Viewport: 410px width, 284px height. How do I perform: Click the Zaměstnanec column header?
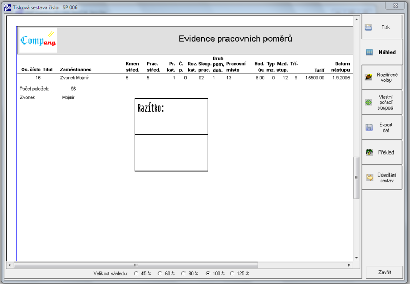click(x=75, y=70)
